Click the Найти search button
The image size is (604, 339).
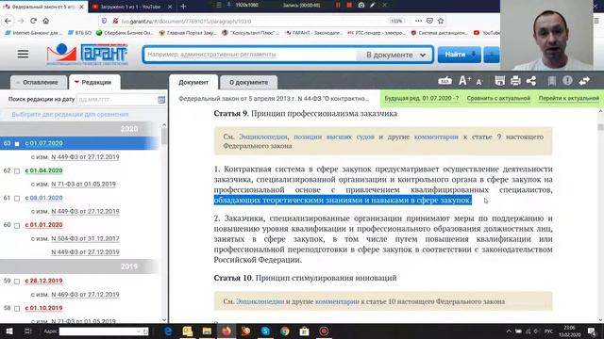click(460, 55)
